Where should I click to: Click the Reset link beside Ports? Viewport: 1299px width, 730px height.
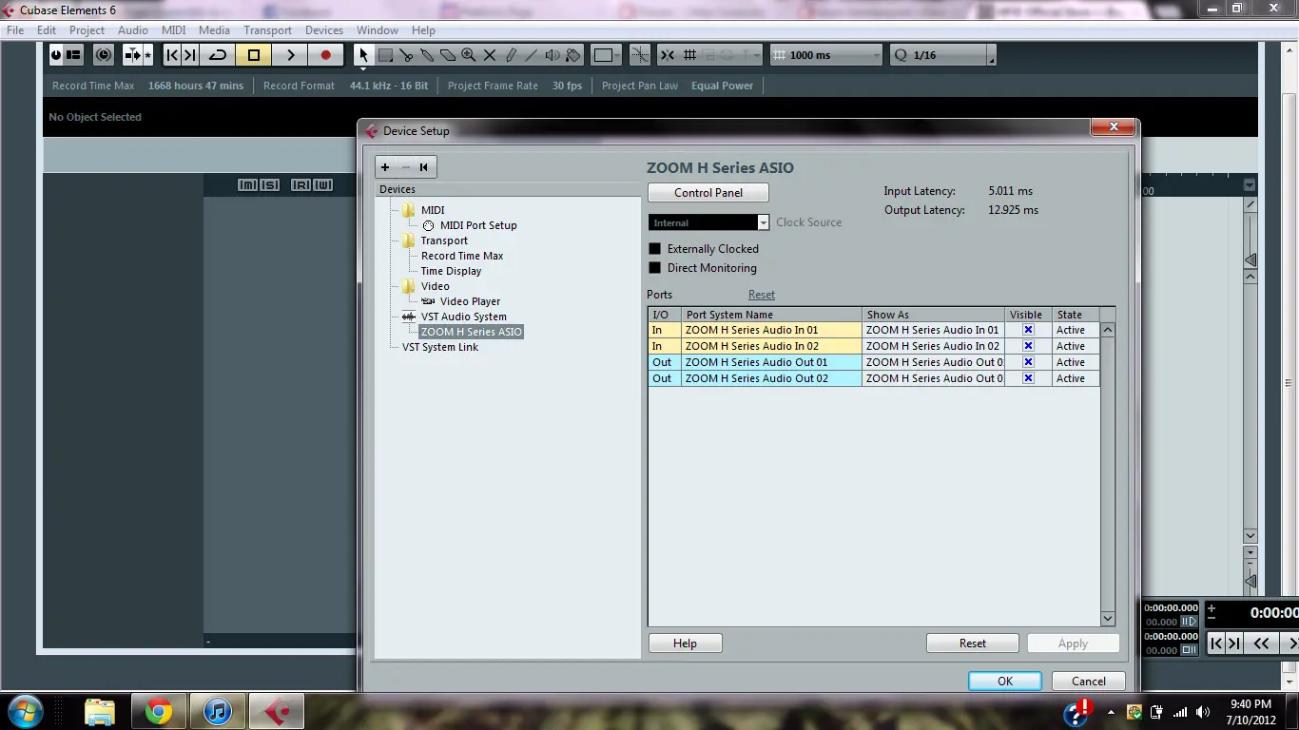(762, 295)
